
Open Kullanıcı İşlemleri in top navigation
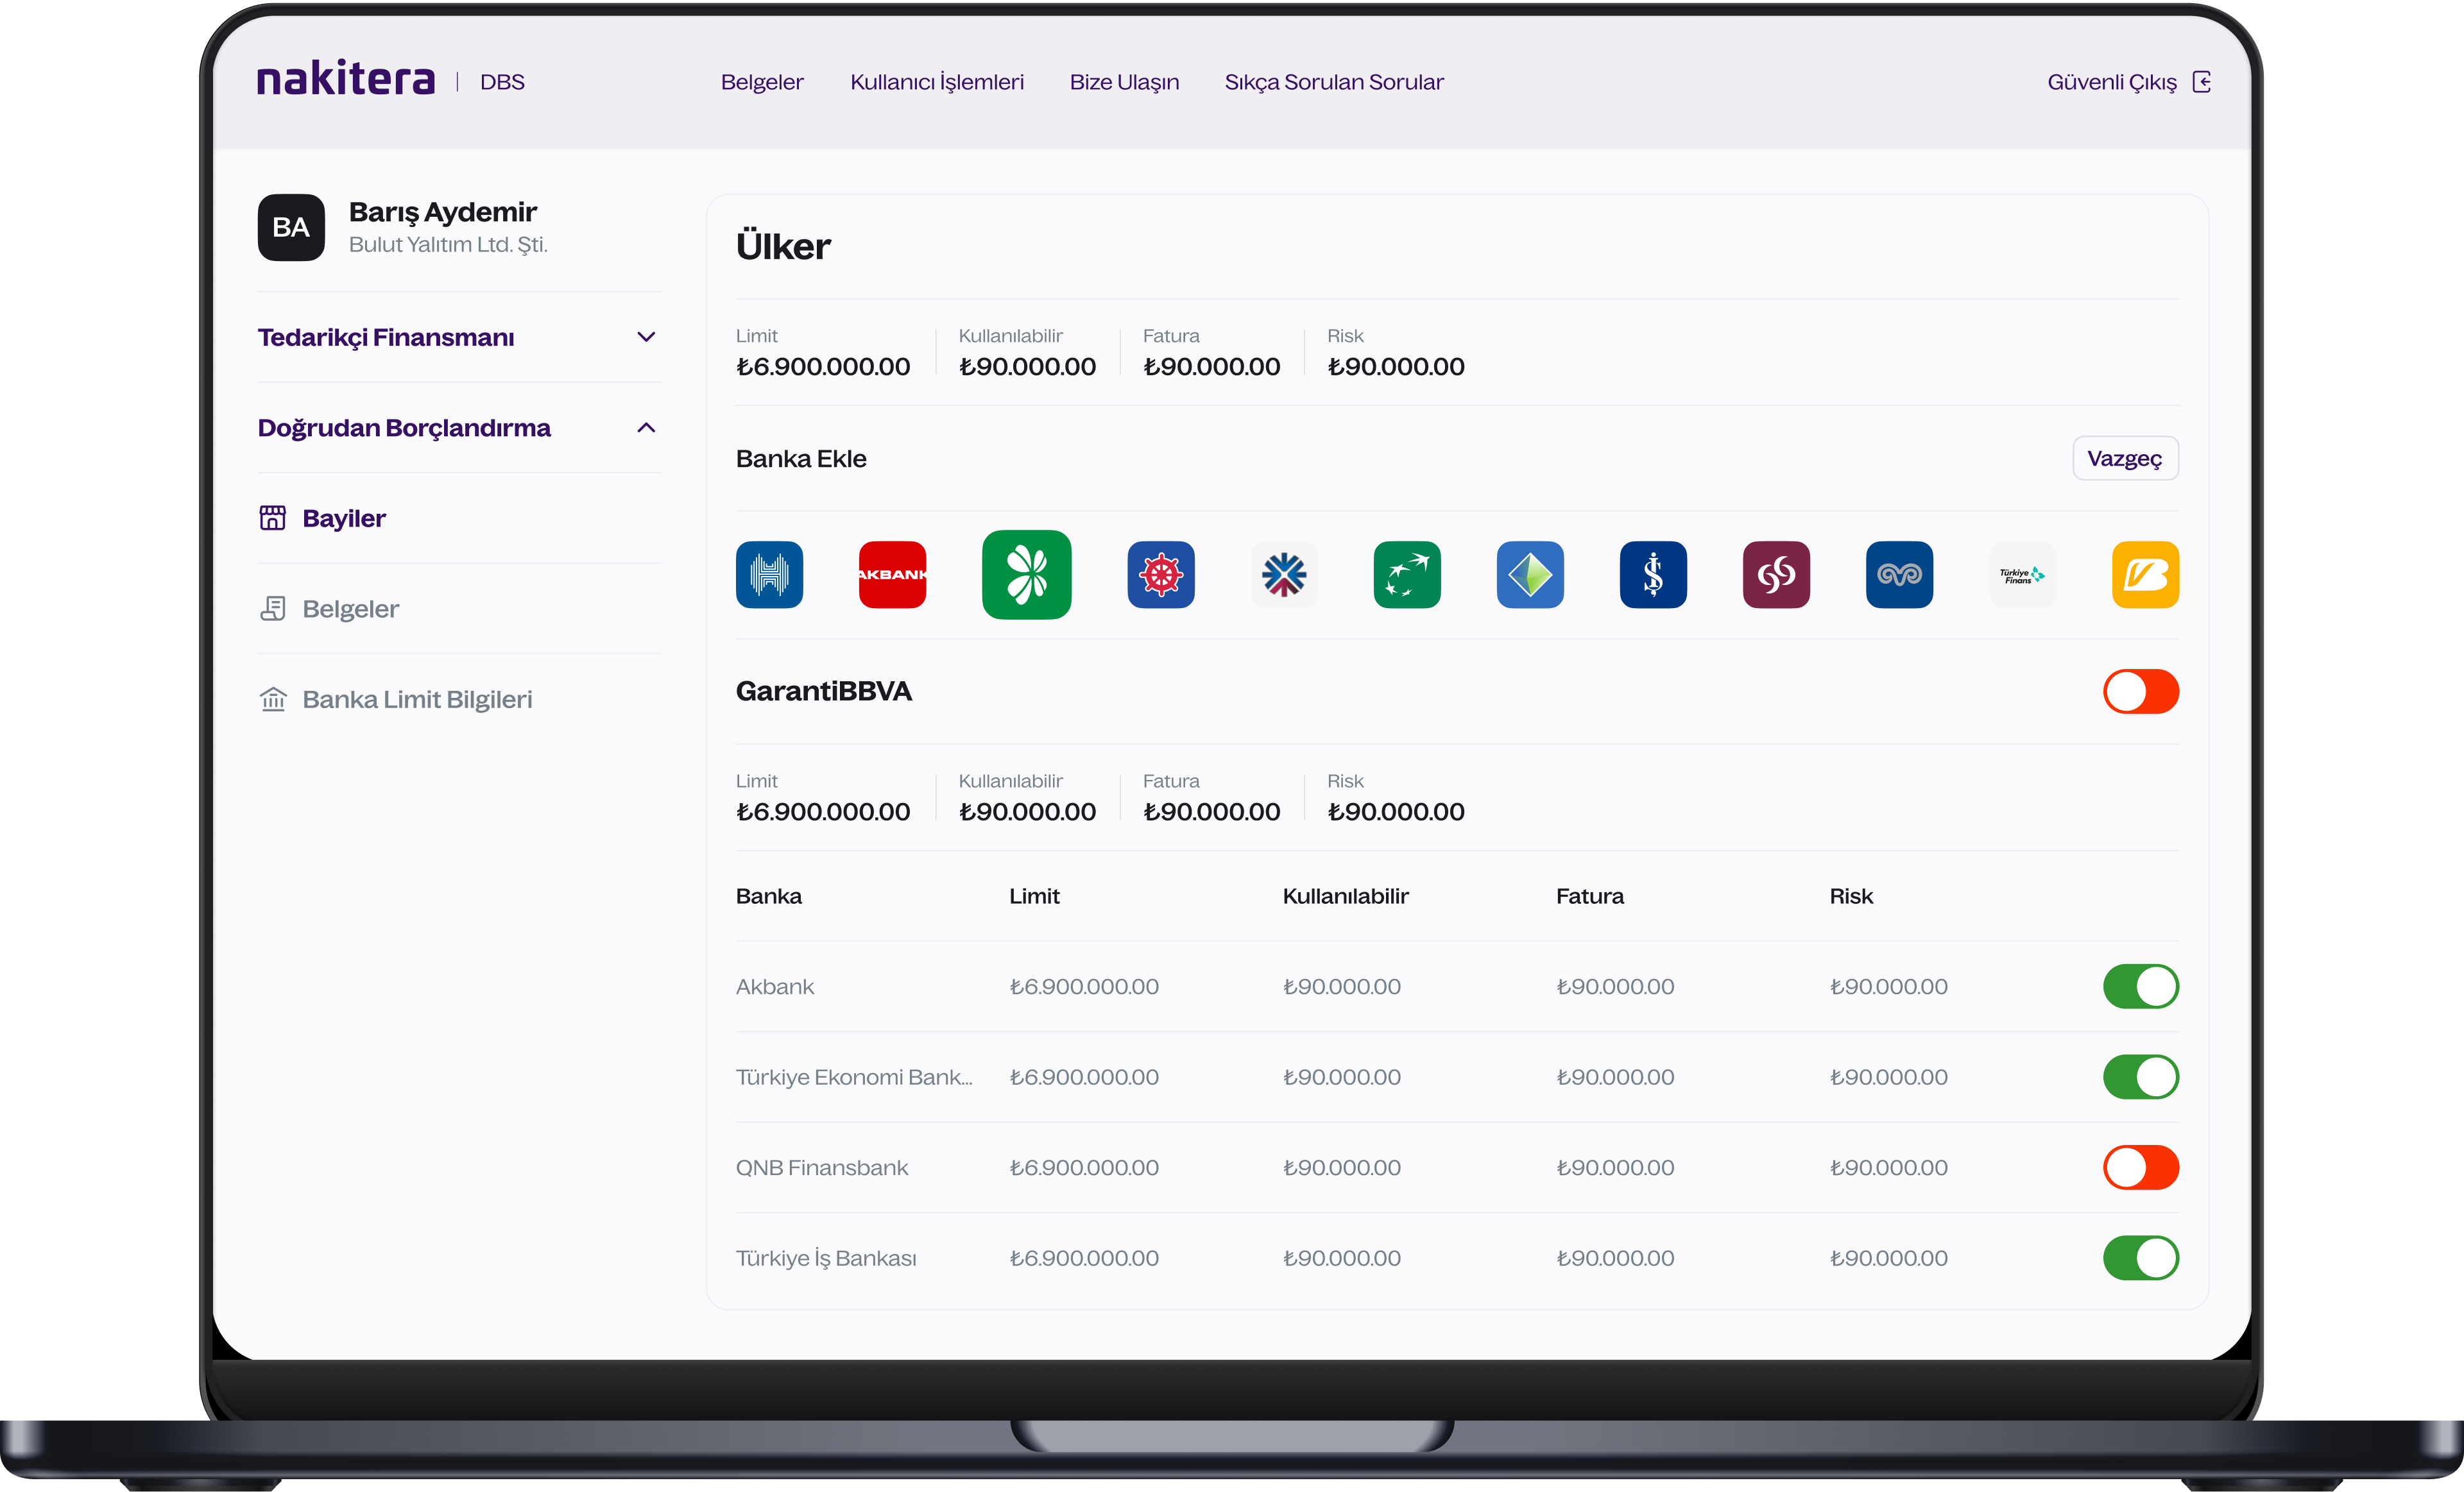point(936,82)
